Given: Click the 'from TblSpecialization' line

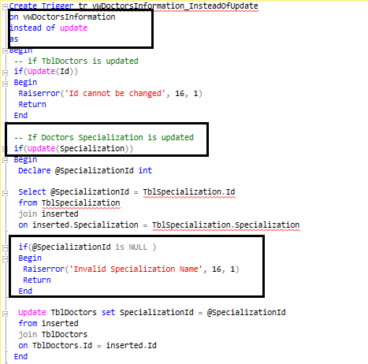Looking at the screenshot, I should click(x=69, y=203).
